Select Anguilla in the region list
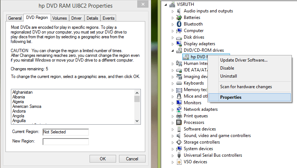This screenshot has height=168, width=297. click(x=19, y=121)
